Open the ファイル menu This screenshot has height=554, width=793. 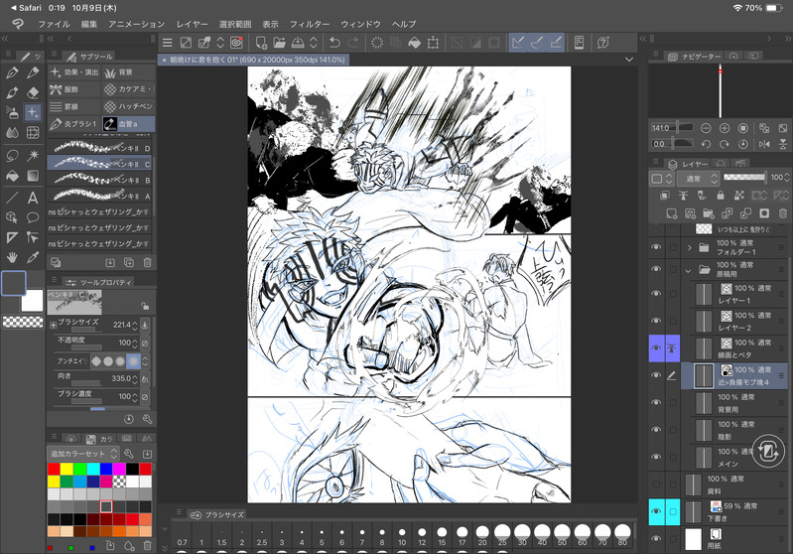(x=54, y=24)
